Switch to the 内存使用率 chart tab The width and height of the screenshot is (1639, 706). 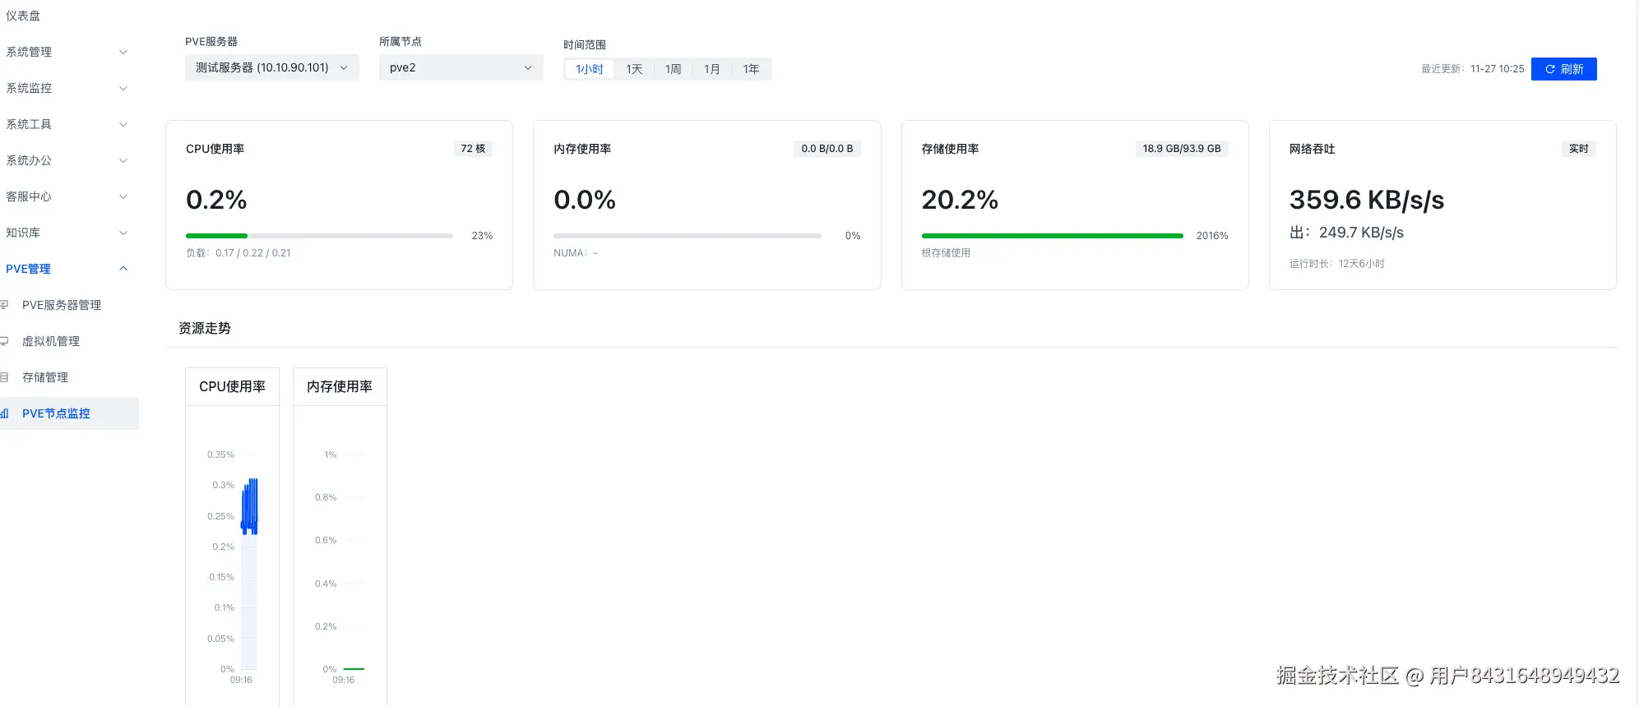(340, 386)
